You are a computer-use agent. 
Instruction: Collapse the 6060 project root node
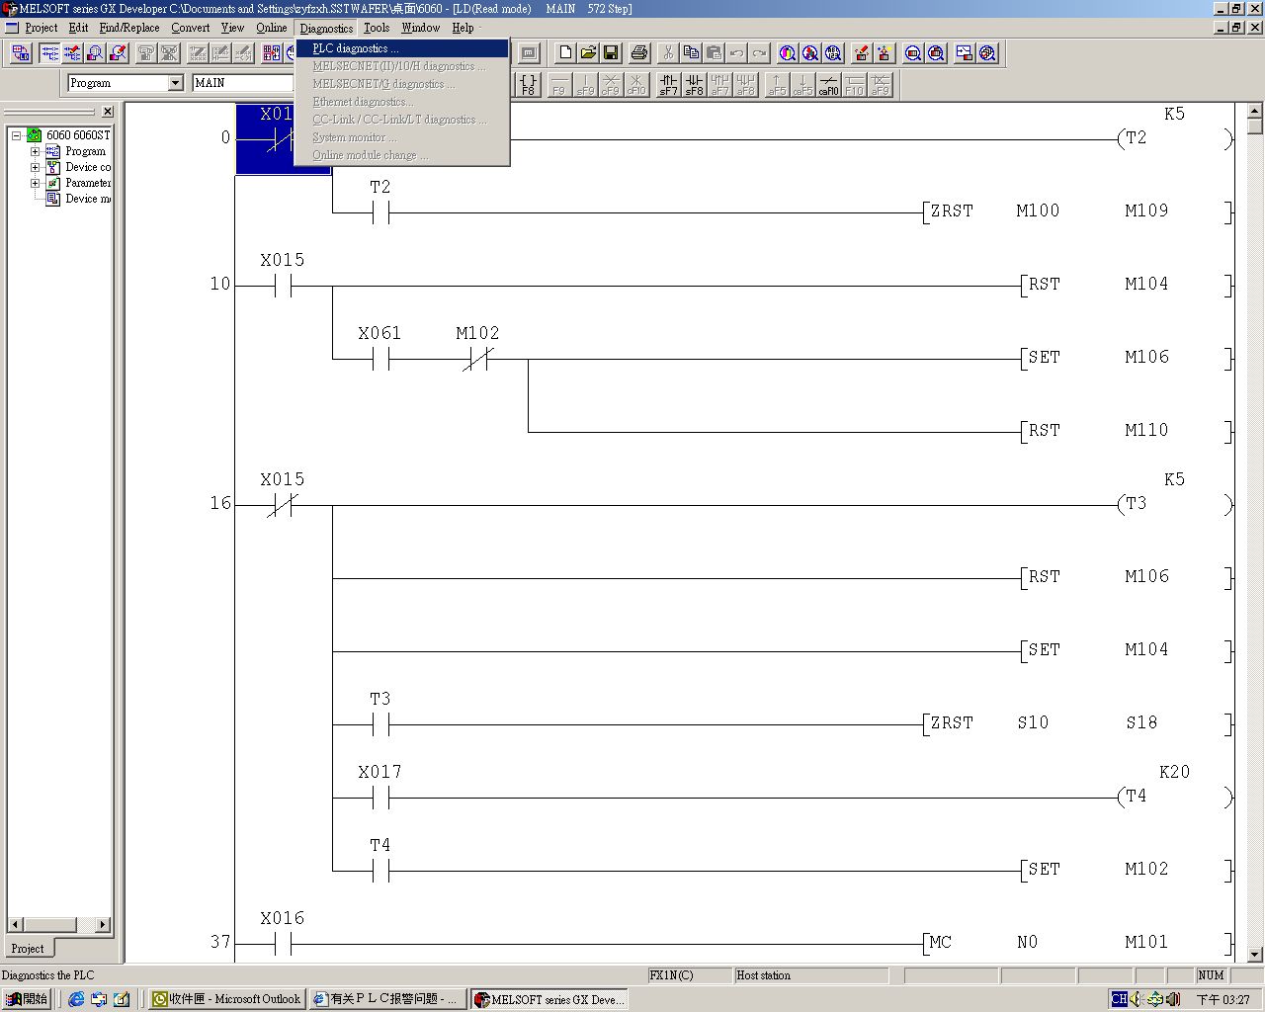[17, 135]
